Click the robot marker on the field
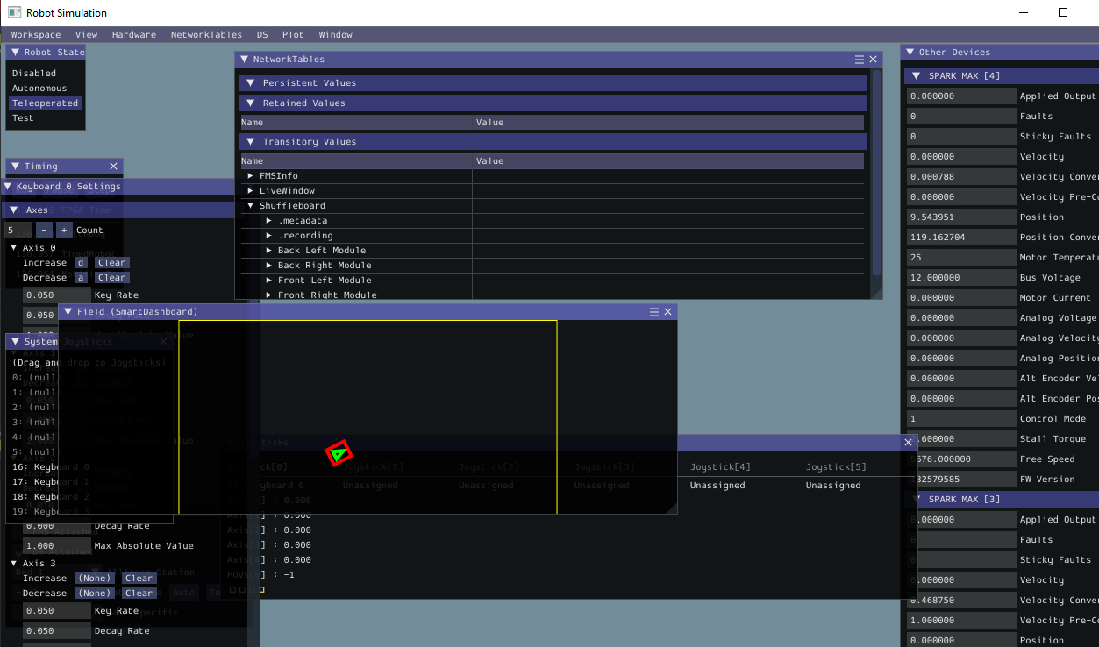Viewport: 1099px width, 647px height. [339, 453]
